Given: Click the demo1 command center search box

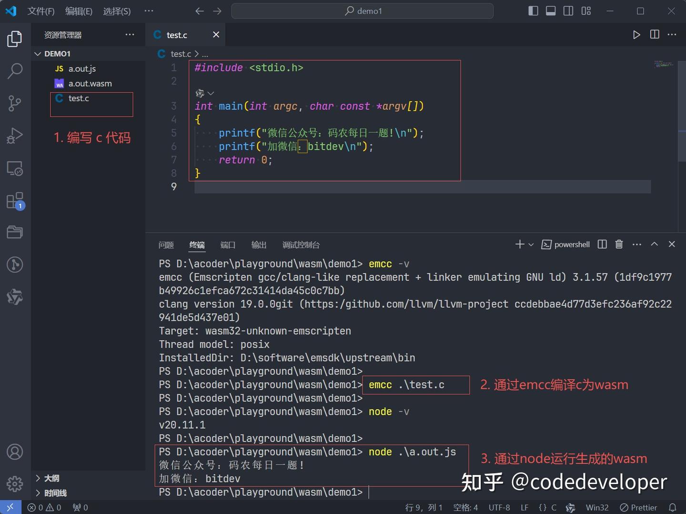Looking at the screenshot, I should 363,11.
